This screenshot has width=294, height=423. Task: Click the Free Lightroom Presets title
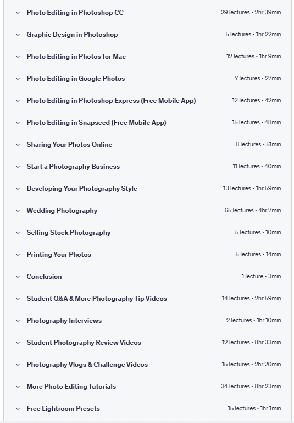63,409
